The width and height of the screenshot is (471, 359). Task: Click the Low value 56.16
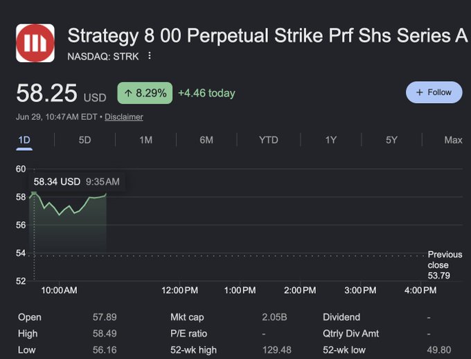click(x=105, y=350)
